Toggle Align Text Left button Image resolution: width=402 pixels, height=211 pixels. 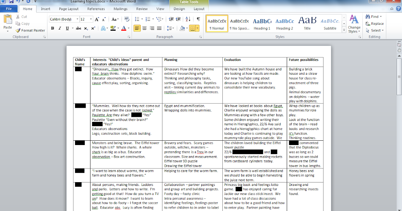[x=137, y=28]
